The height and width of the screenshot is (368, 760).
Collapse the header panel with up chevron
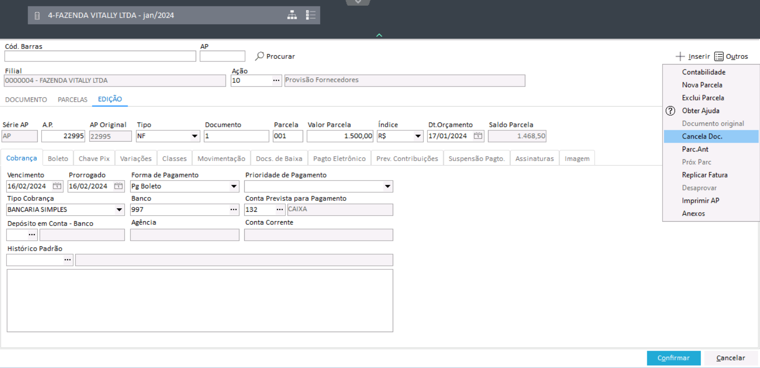379,35
